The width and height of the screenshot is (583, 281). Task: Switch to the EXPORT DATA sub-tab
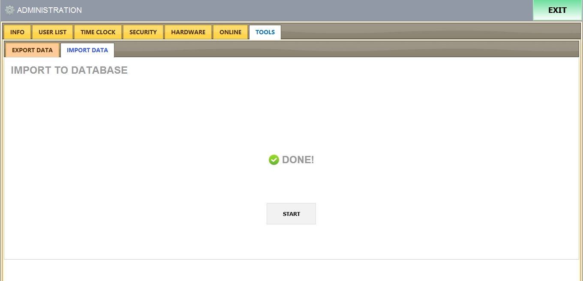tap(32, 50)
